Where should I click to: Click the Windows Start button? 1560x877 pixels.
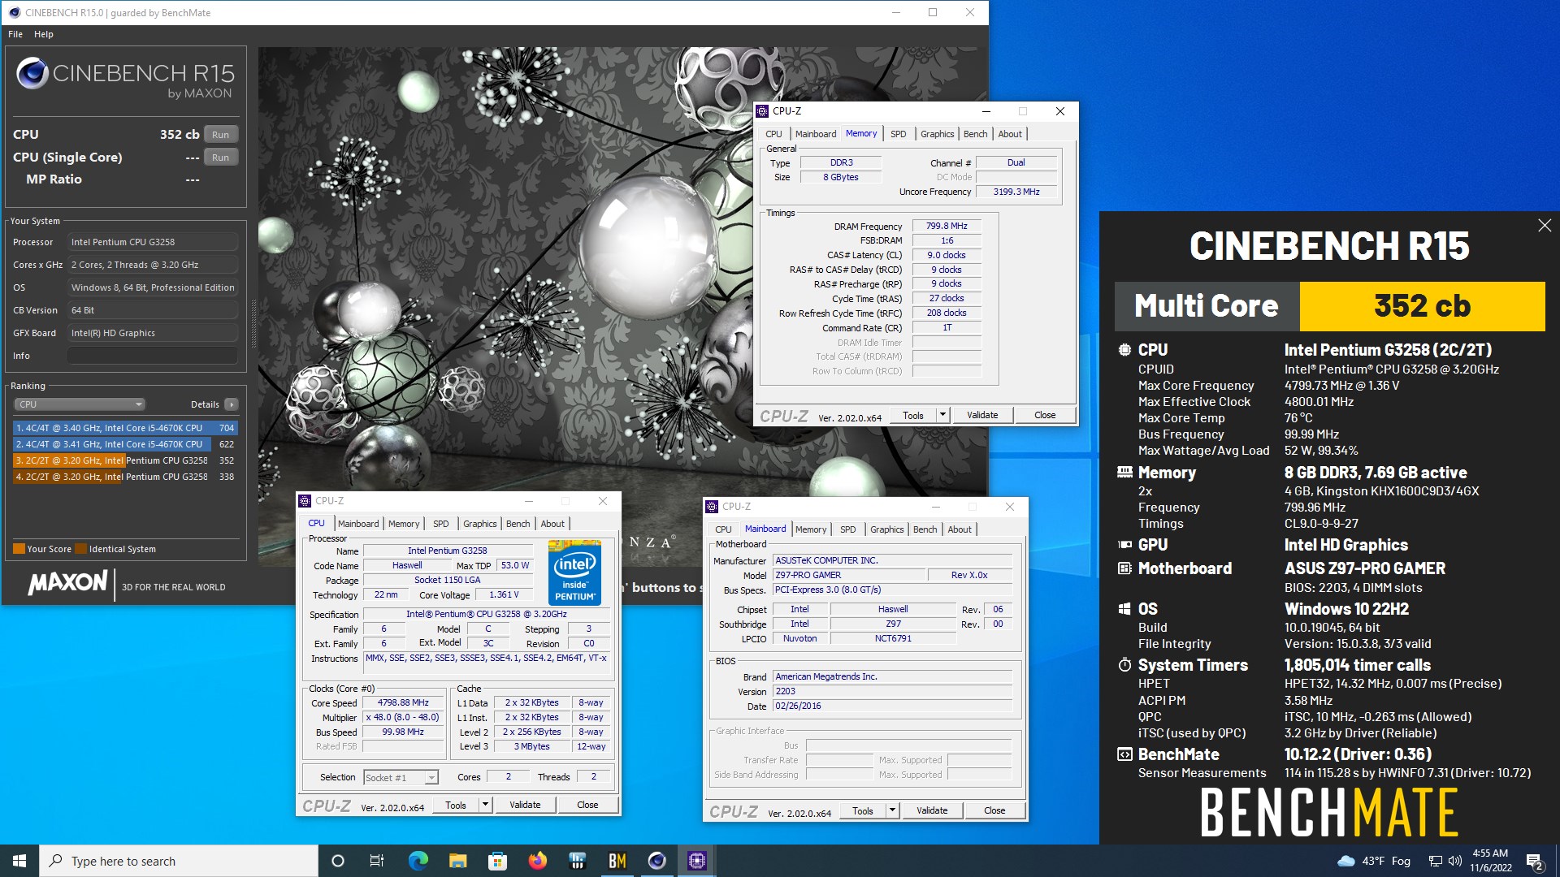(19, 861)
